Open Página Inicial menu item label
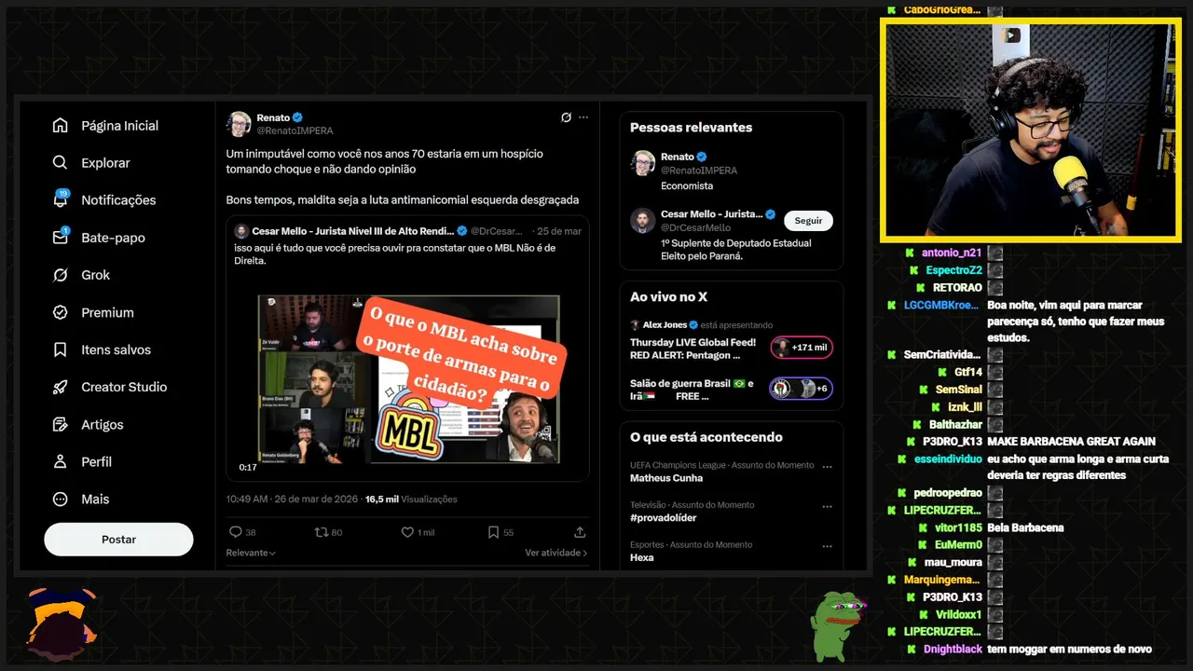 [119, 126]
